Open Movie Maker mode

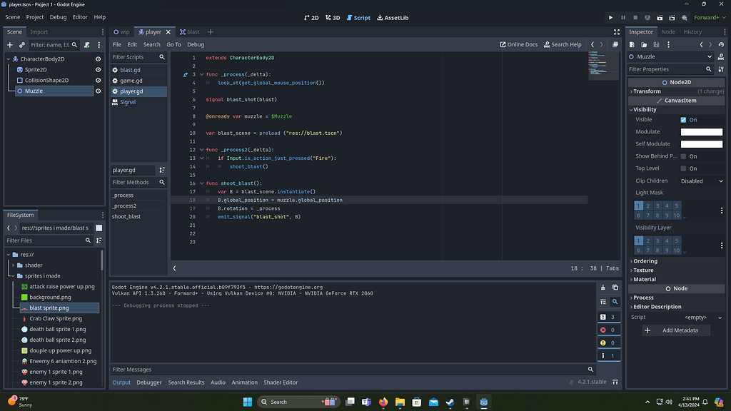tap(685, 18)
